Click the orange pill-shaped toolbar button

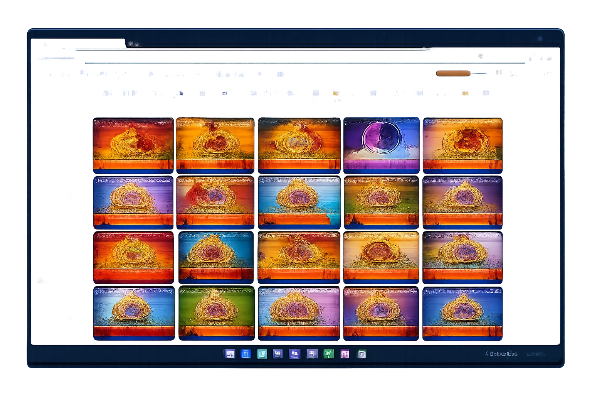[x=453, y=73]
